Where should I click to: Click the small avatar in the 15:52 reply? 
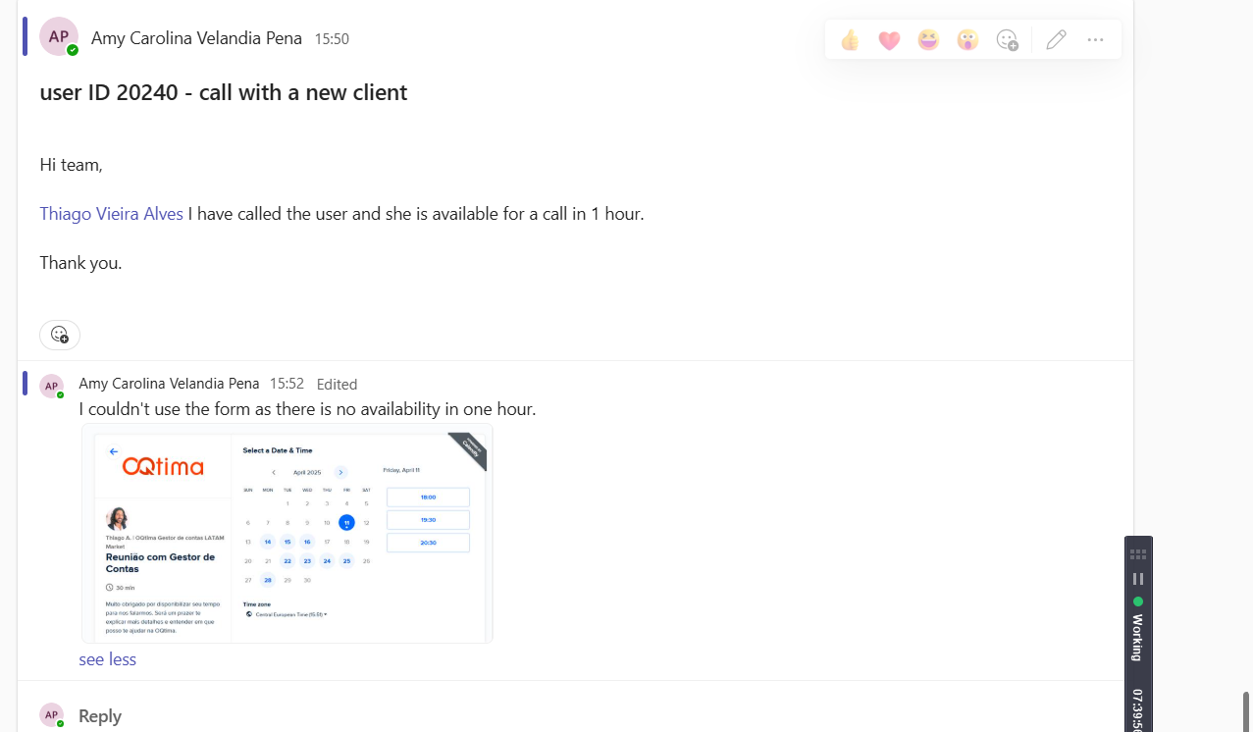pos(51,386)
